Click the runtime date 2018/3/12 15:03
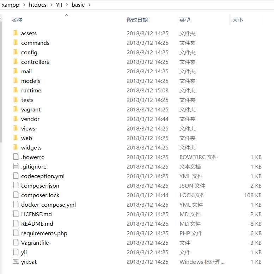Image resolution: width=274 pixels, height=274 pixels. (147, 90)
